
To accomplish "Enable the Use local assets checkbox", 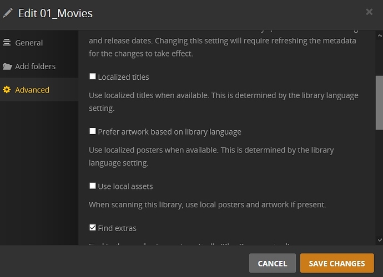I will 93,186.
